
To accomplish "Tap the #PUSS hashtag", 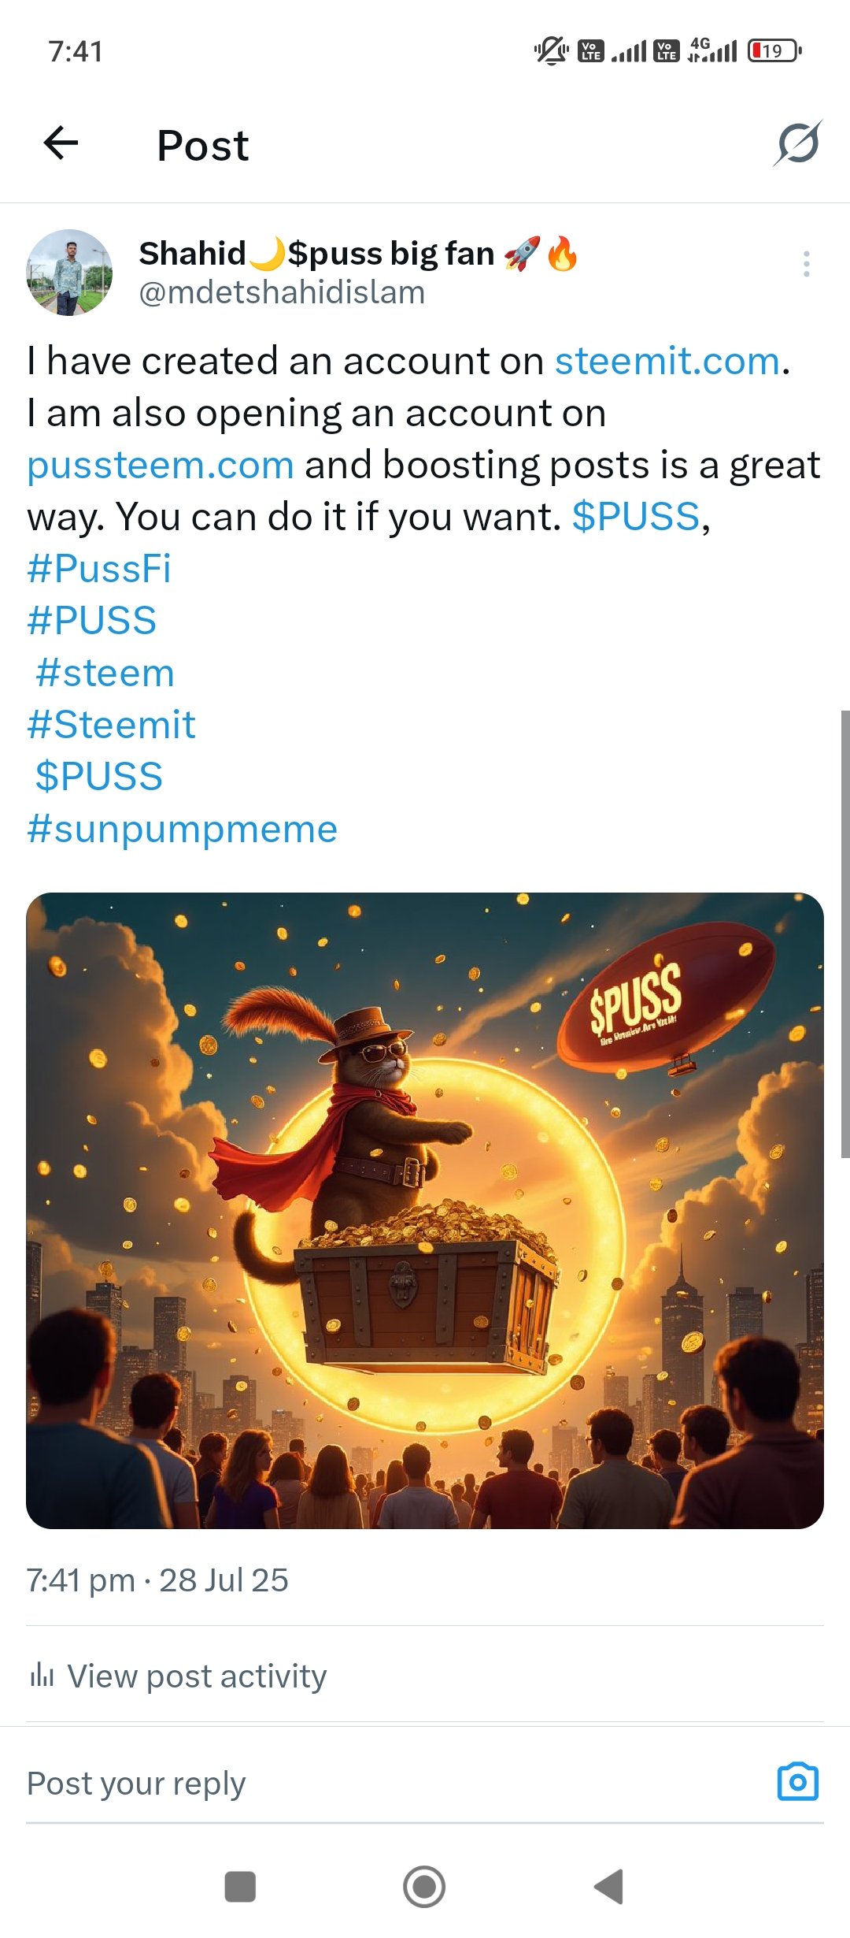I will pyautogui.click(x=92, y=621).
